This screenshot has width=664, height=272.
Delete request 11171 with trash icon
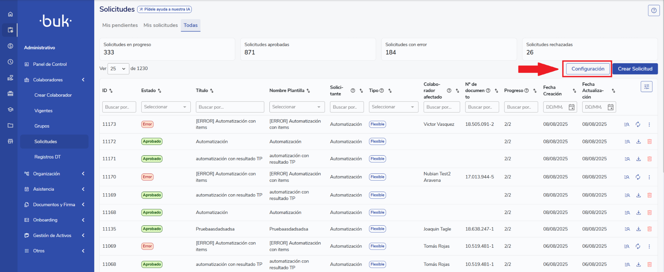point(649,159)
